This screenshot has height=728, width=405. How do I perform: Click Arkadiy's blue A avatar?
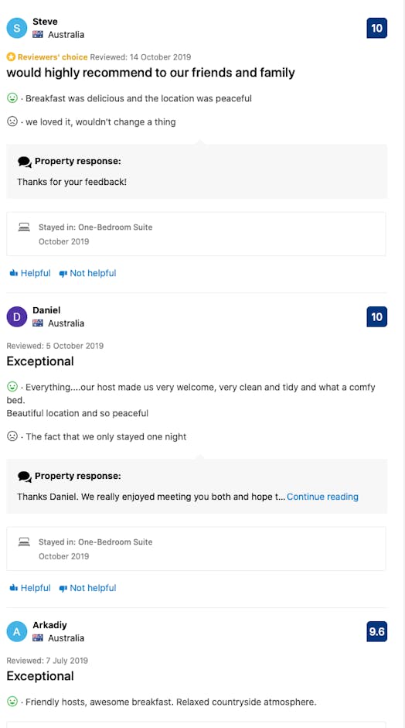[x=17, y=631]
